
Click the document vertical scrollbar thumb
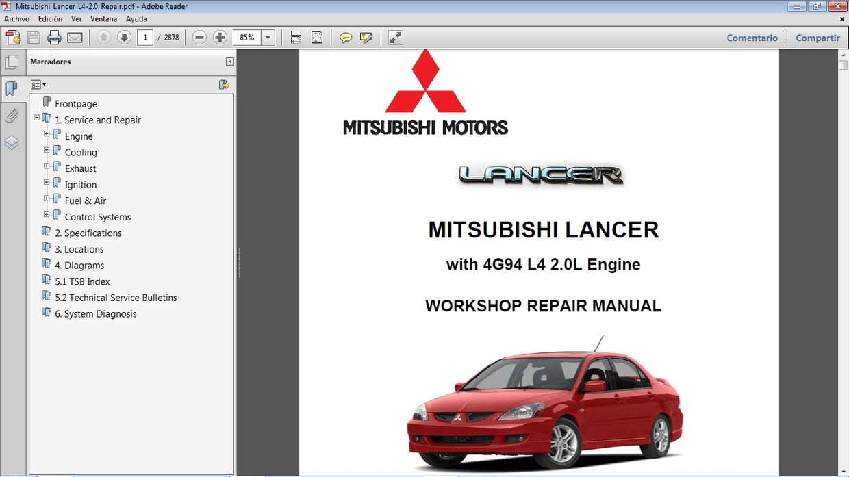coord(844,65)
